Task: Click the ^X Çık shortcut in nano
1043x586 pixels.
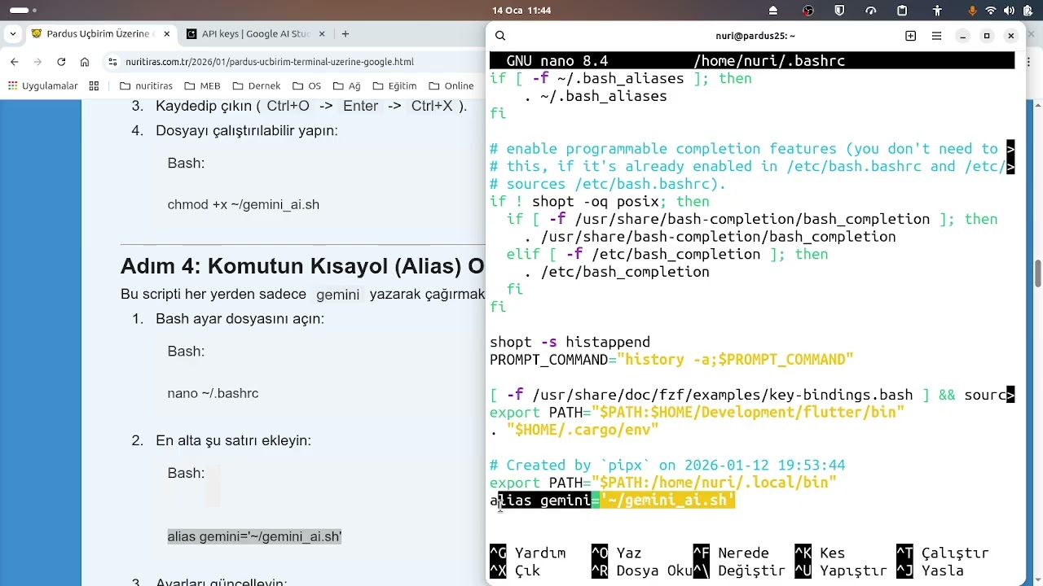Action: coord(515,571)
